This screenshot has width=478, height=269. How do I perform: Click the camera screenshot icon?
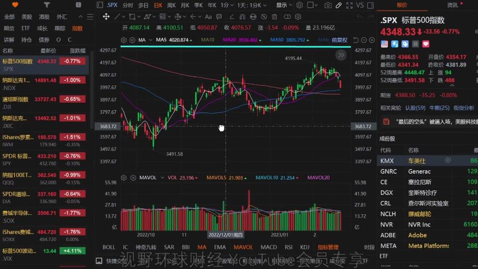pyautogui.click(x=328, y=5)
